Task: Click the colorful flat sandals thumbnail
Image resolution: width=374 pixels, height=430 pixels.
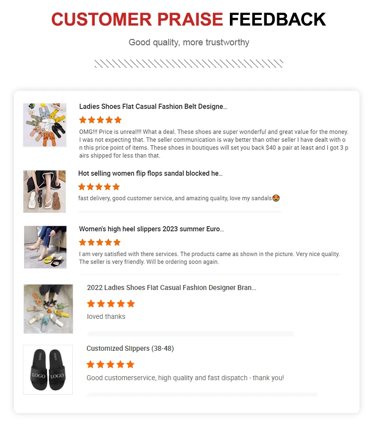Action: coord(44,125)
